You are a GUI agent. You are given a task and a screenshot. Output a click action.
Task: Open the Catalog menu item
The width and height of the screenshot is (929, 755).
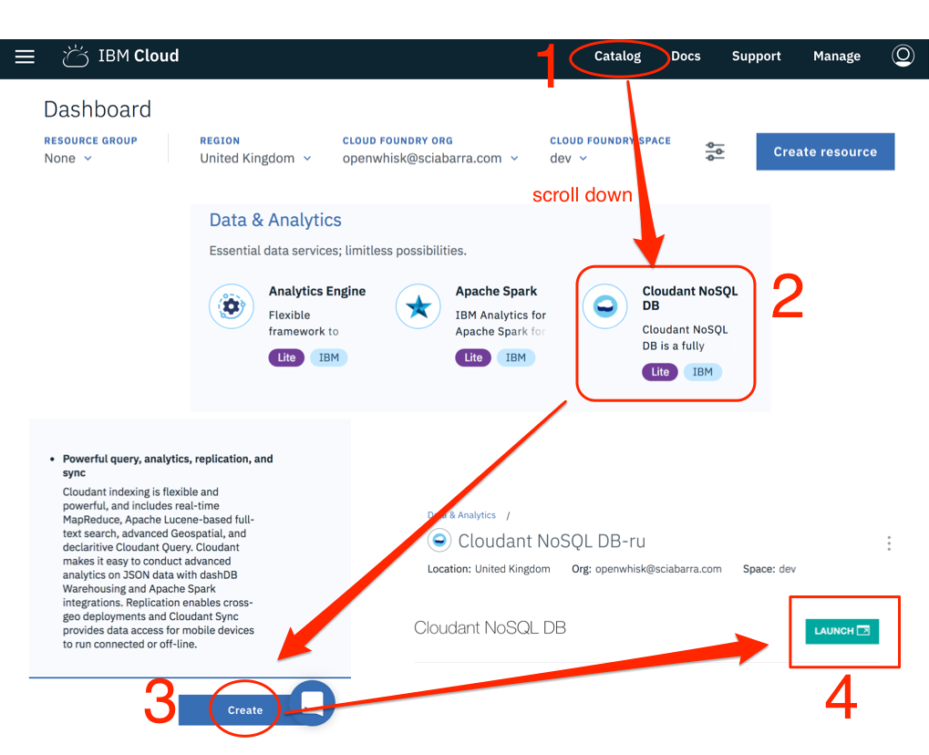point(618,57)
